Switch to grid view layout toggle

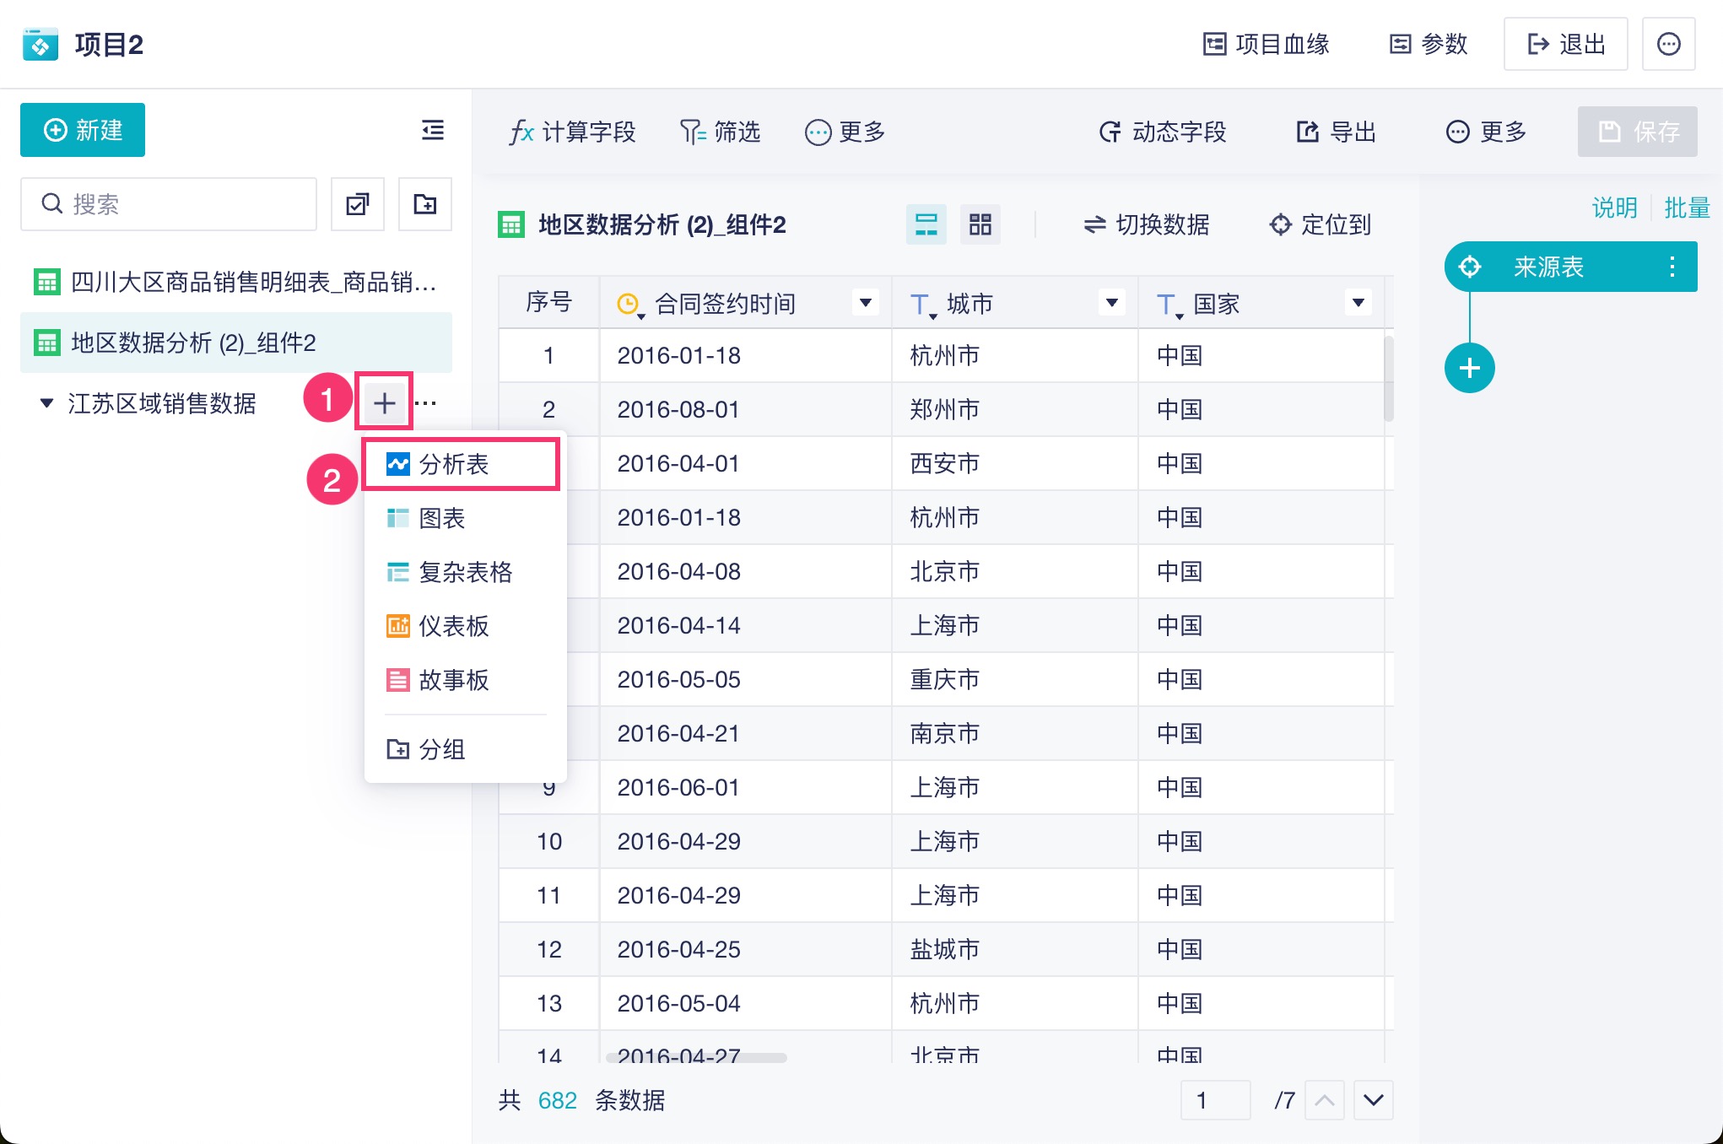pyautogui.click(x=980, y=224)
